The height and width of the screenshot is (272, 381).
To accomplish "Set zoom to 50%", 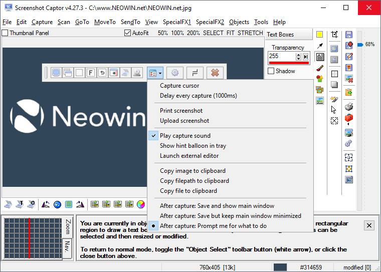I will pyautogui.click(x=162, y=33).
